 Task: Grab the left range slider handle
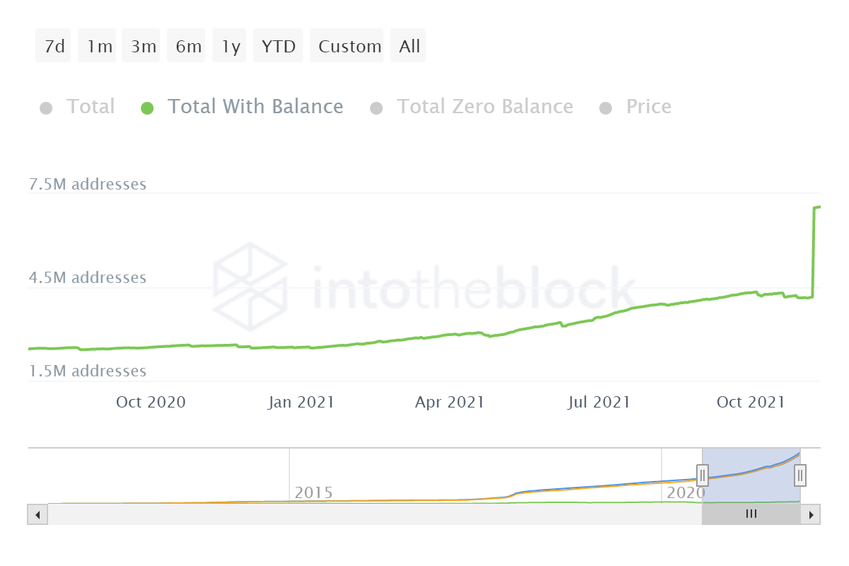point(702,475)
